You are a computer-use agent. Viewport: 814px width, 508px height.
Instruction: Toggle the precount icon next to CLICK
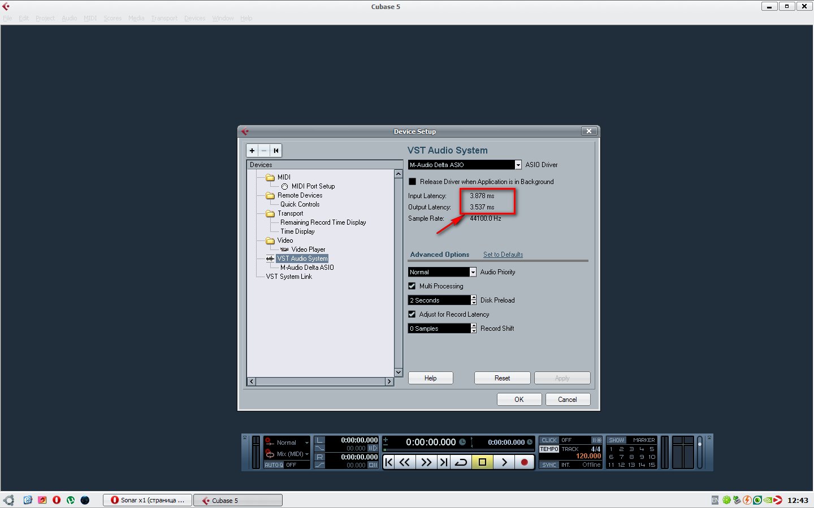point(596,440)
